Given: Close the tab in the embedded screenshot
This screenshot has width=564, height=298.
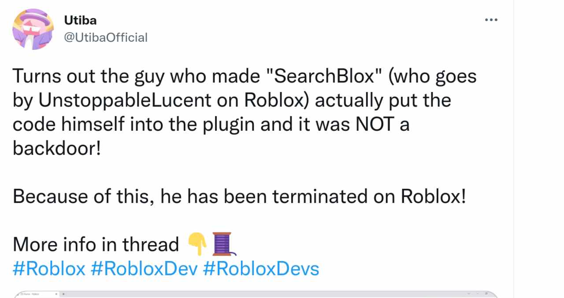Looking at the screenshot, I should [56, 294].
